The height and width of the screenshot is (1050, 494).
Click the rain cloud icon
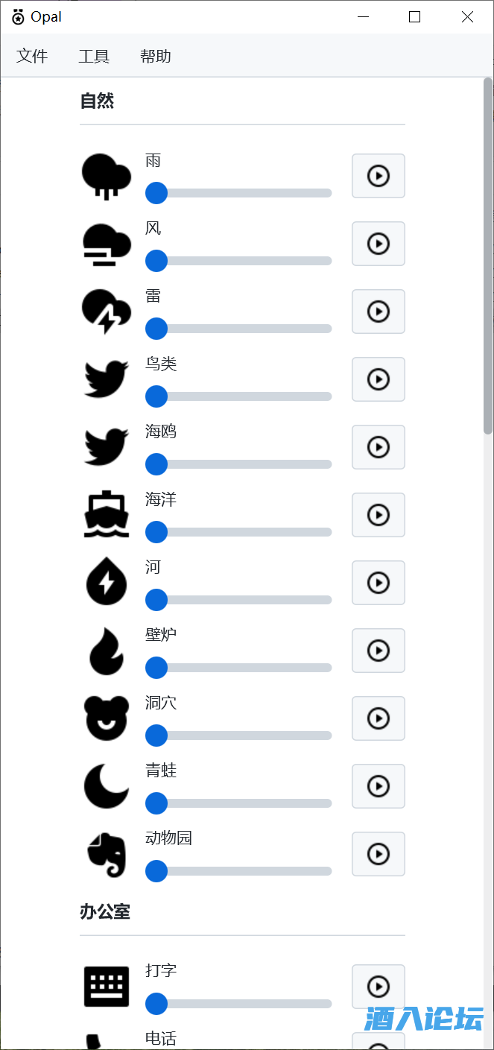(106, 177)
